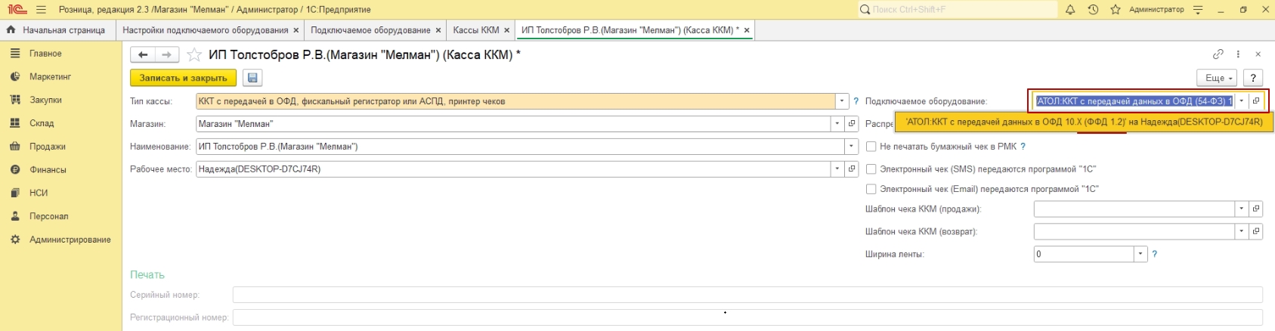Open the form's three-dot options menu

tap(1238, 54)
